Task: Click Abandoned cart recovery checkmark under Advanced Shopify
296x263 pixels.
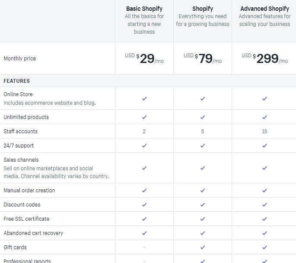Action: pyautogui.click(x=264, y=233)
